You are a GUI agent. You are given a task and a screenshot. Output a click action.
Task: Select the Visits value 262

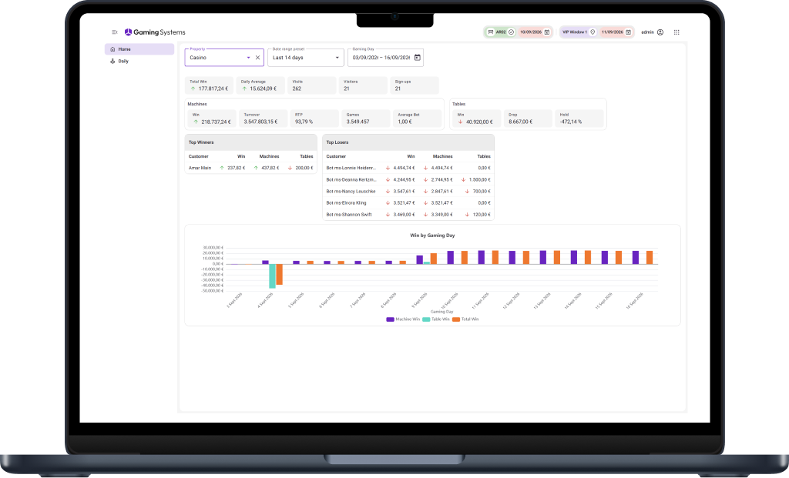297,89
